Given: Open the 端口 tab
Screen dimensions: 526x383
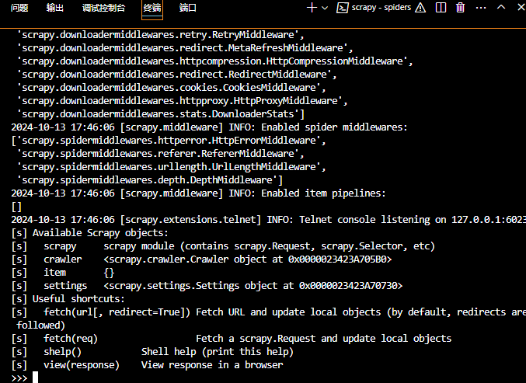Looking at the screenshot, I should click(188, 8).
